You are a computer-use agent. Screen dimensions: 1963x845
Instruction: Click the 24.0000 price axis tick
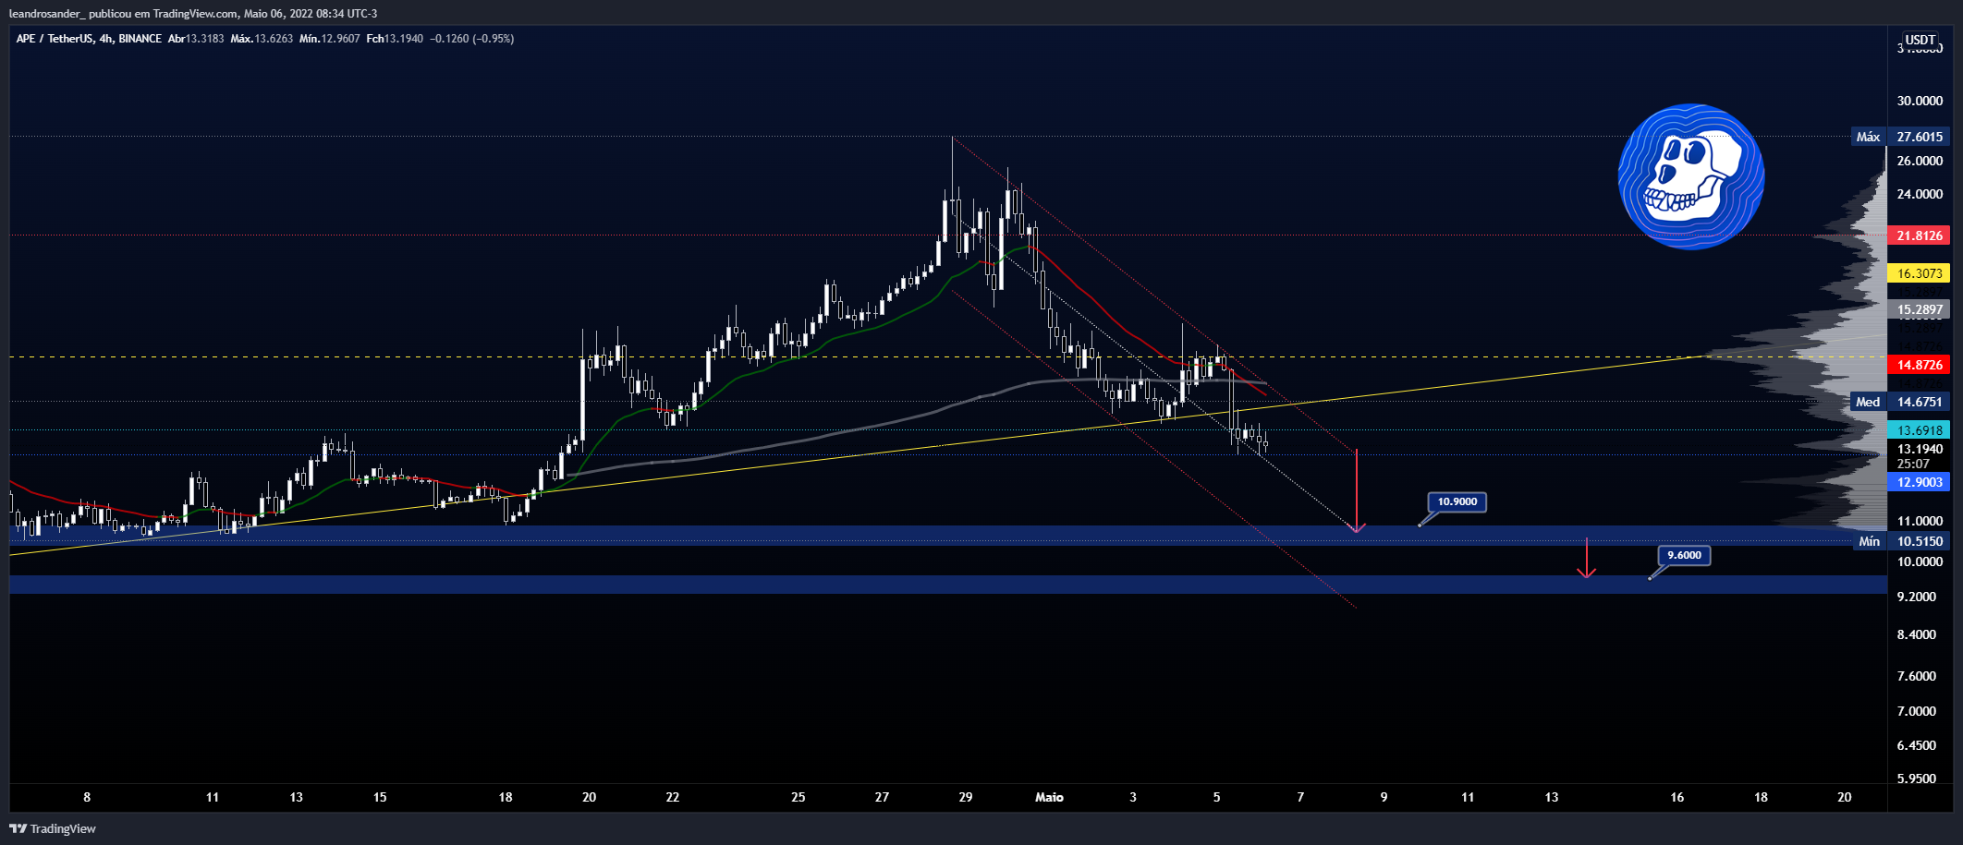point(1920,194)
